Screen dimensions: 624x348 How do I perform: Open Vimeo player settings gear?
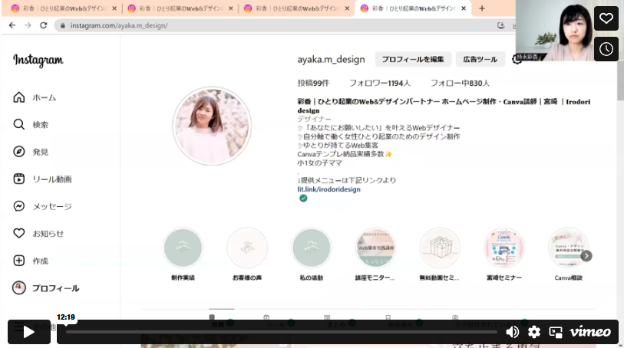534,332
